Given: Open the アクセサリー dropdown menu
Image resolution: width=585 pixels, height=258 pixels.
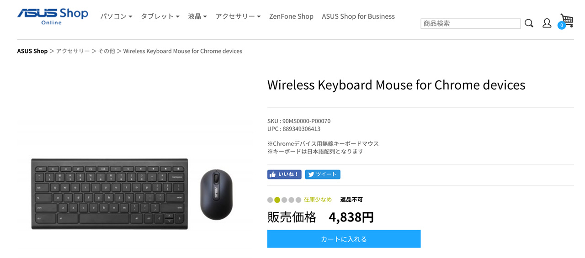Looking at the screenshot, I should tap(238, 16).
